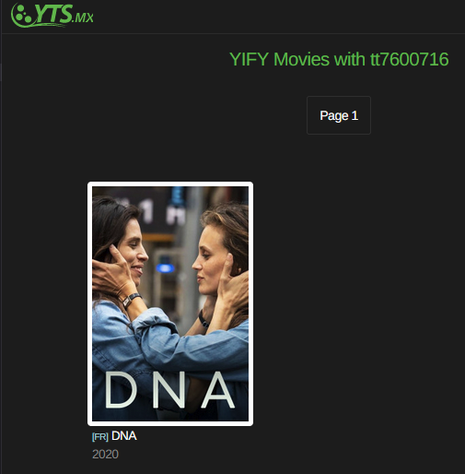465x474 pixels.
Task: Open the DNA movie poster
Action: tap(170, 303)
